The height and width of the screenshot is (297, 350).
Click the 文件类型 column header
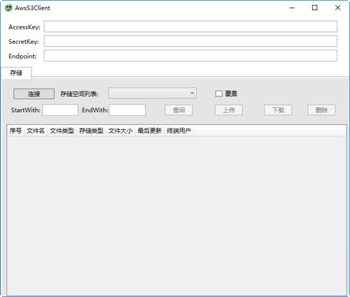coord(62,131)
